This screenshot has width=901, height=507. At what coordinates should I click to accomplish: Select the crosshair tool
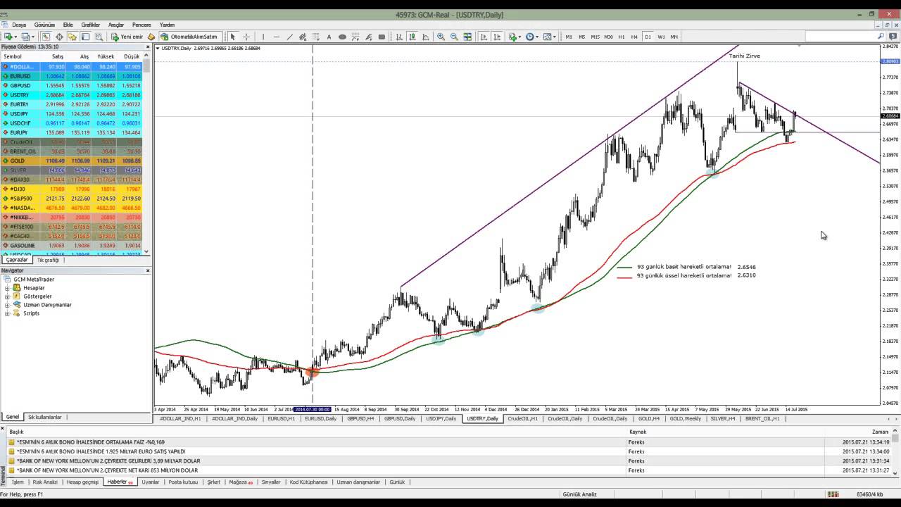(x=246, y=37)
